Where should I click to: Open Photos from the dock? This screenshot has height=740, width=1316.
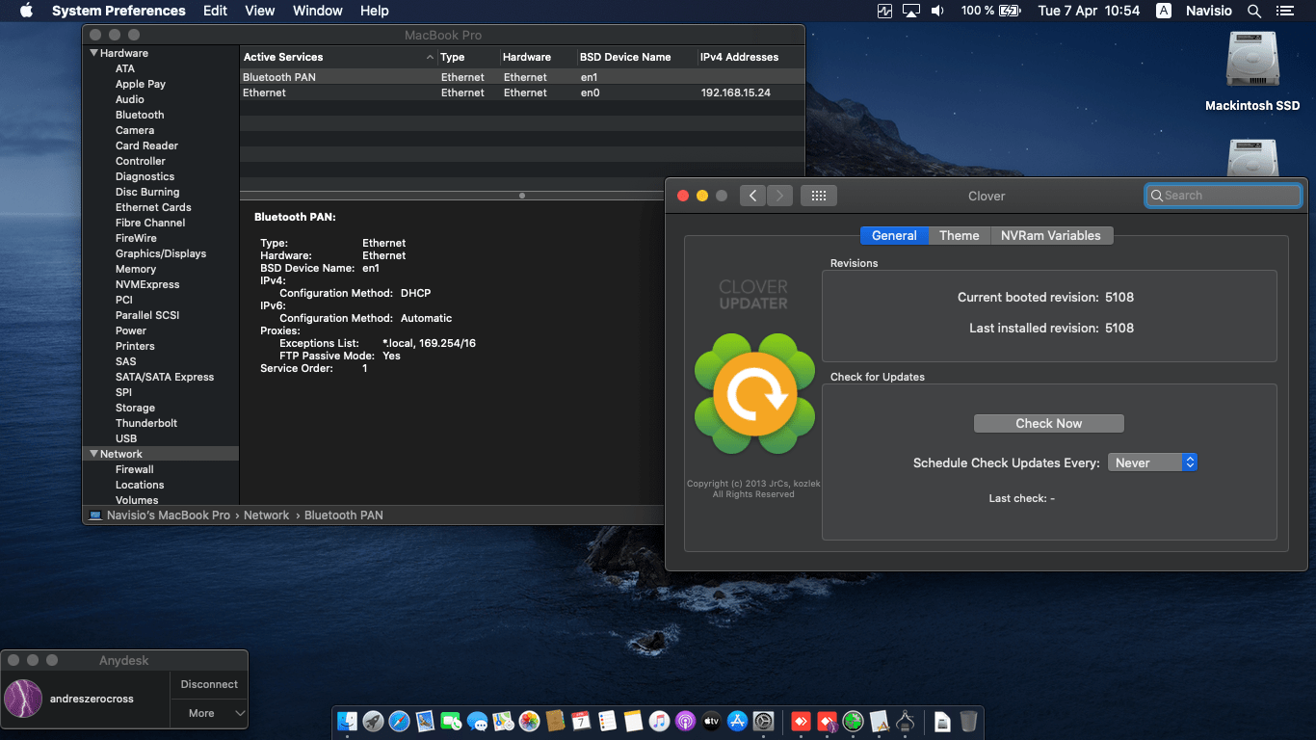coord(529,721)
